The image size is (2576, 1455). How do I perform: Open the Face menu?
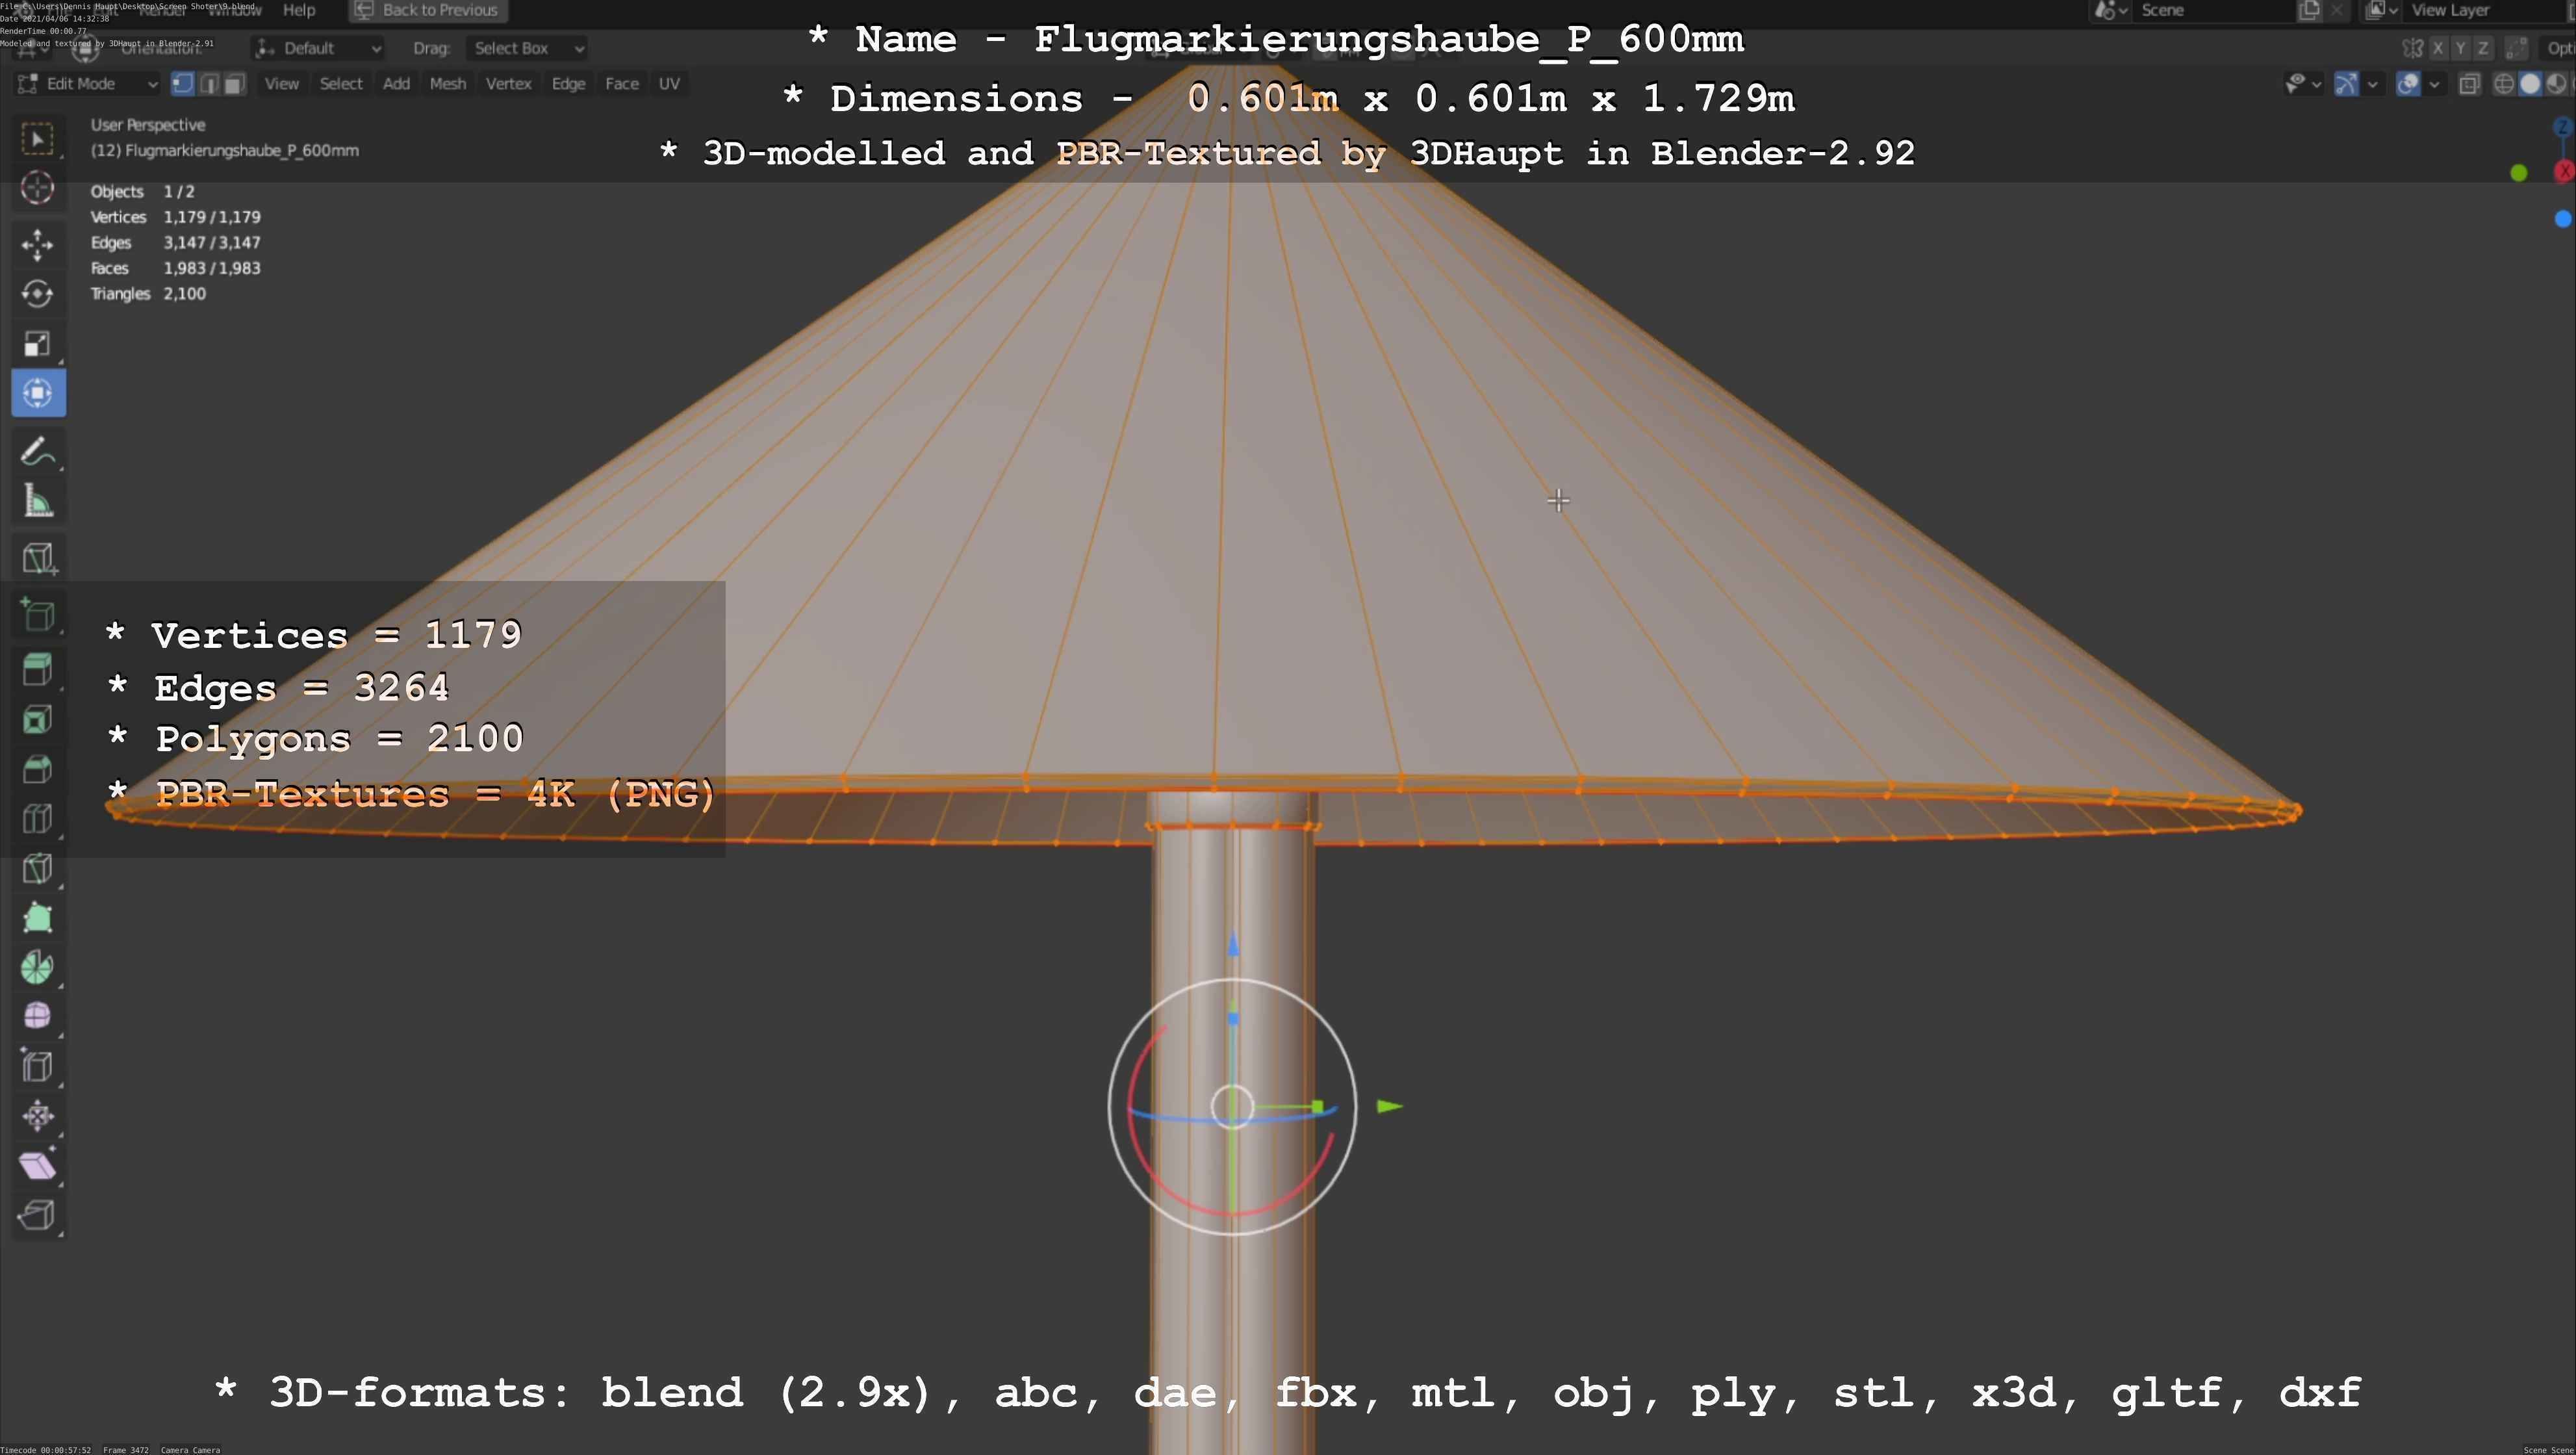click(x=621, y=84)
